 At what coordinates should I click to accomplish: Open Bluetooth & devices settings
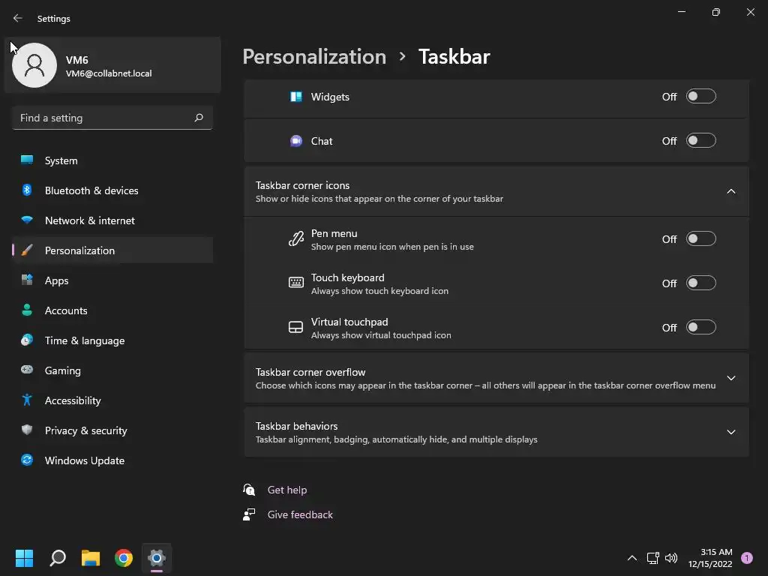(x=91, y=190)
